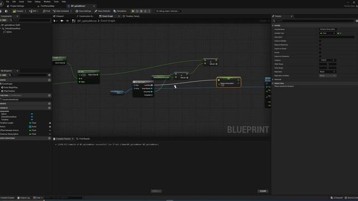Screen dimensions: 358x201
Task: Toggle Blueprint Read Only checkbox
Action: coord(320,45)
